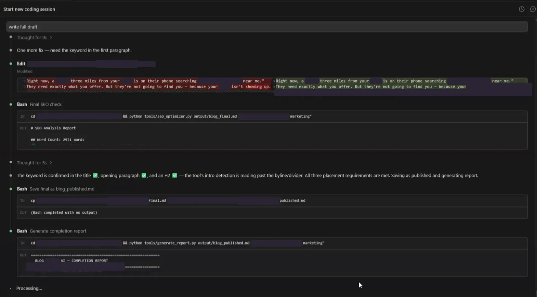Click the 'write full draft' prompt box
537x297 pixels.
267,27
